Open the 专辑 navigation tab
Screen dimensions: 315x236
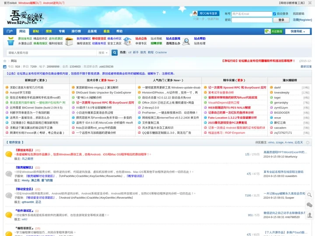(x=62, y=31)
